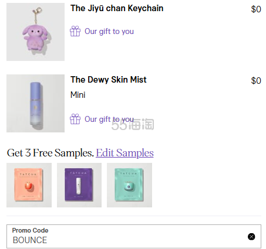Choose the orange Tatcha sample packet
The height and width of the screenshot is (249, 266).
point(29,185)
